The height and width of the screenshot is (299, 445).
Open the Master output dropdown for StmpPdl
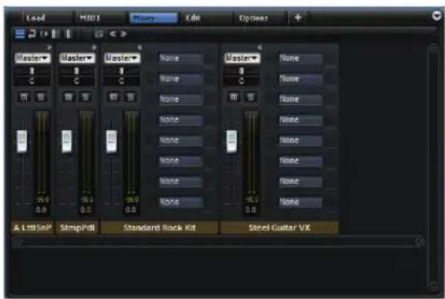click(x=77, y=58)
